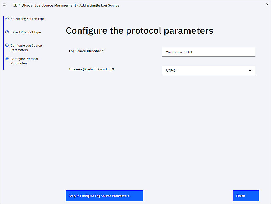Screen dimensions: 271x204
Task: Close the Add a Single Log Source window
Action: click(267, 5)
